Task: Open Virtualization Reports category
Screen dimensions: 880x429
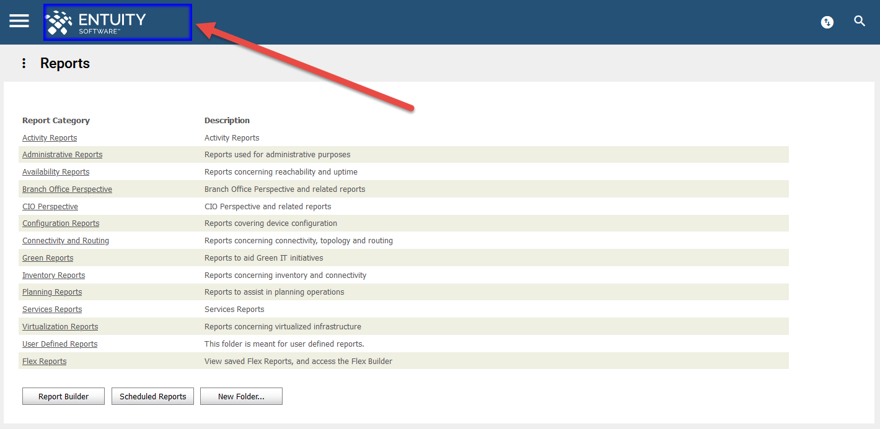Action: click(x=60, y=327)
